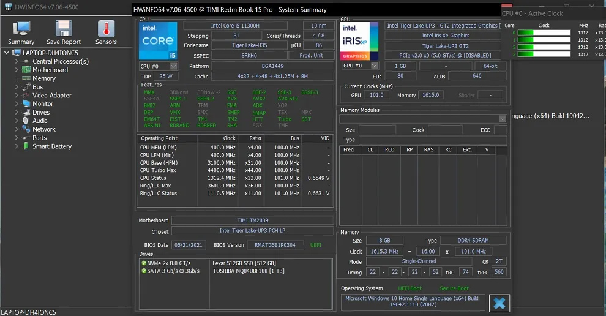Viewport: 606px width, 316px height.
Task: Click the CPU Turbo Max row
Action: pos(235,170)
